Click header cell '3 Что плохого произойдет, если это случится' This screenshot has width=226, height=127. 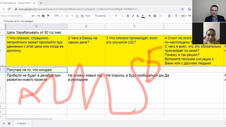click(x=135, y=50)
